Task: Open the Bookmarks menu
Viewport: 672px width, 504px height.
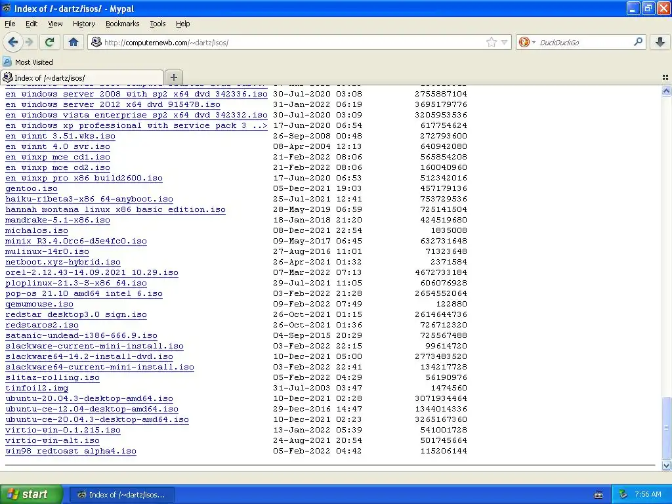Action: [123, 24]
